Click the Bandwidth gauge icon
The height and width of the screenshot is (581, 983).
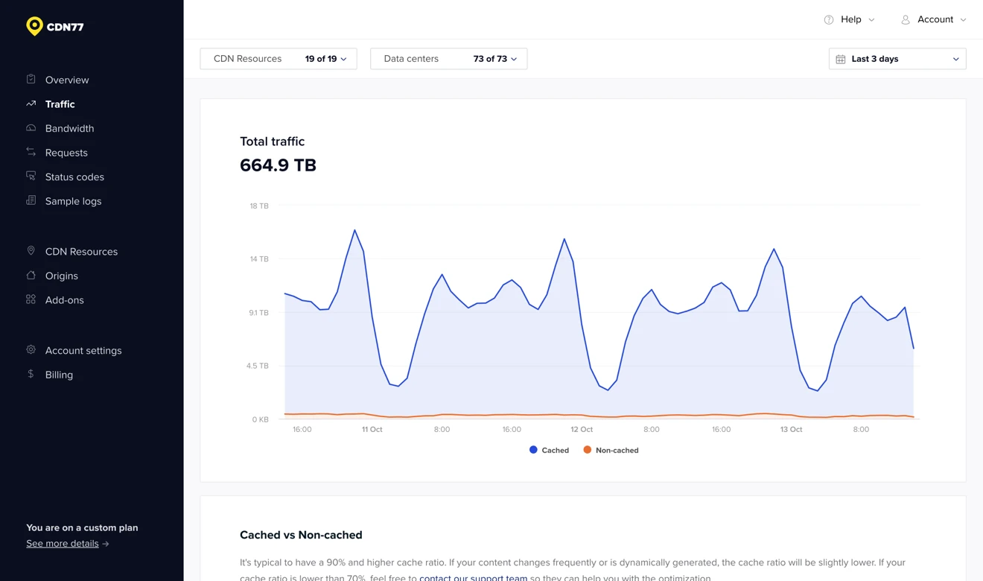pos(31,128)
